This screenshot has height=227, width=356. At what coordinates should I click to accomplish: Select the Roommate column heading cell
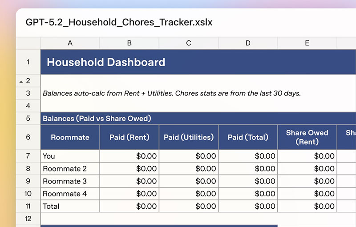tap(70, 137)
